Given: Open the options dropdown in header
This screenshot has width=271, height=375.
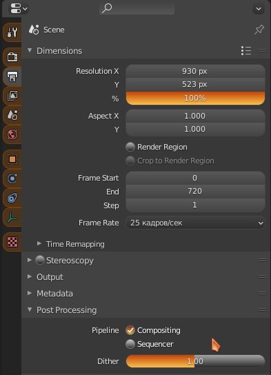Looking at the screenshot, I should 259,9.
